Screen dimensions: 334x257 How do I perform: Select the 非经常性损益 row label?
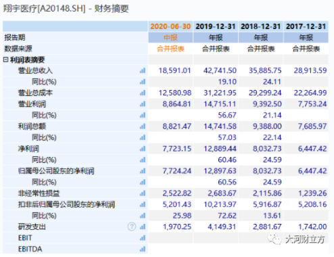click(x=39, y=193)
